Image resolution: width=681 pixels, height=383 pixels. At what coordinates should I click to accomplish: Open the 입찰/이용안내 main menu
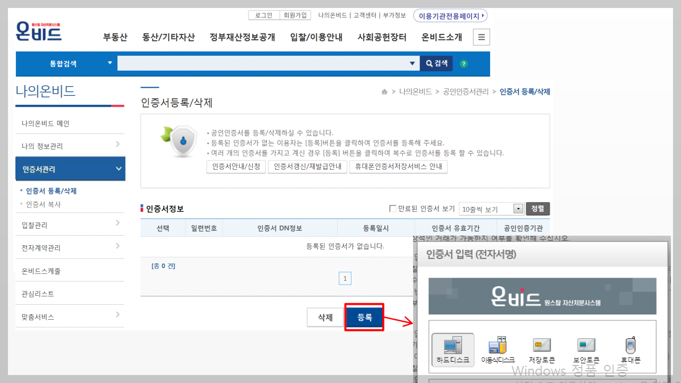tap(316, 37)
